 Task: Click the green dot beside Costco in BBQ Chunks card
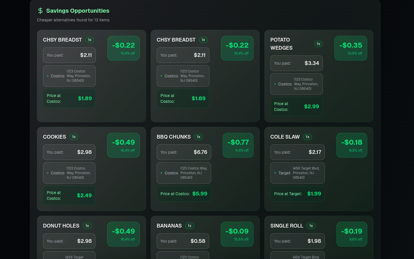162,173
